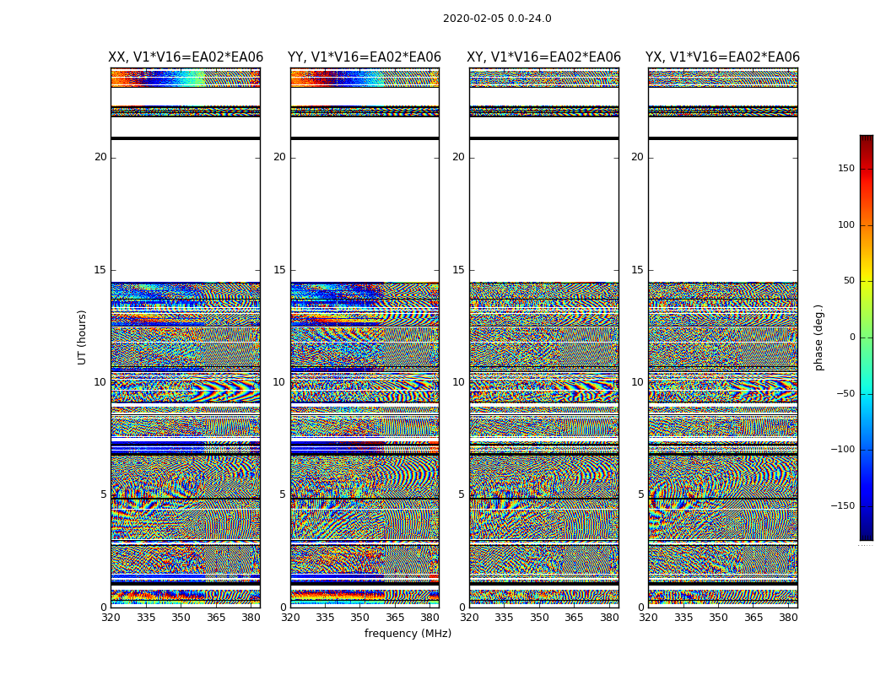Click y-axis tick "5" of YY panel
The image size is (886, 675).
click(283, 494)
